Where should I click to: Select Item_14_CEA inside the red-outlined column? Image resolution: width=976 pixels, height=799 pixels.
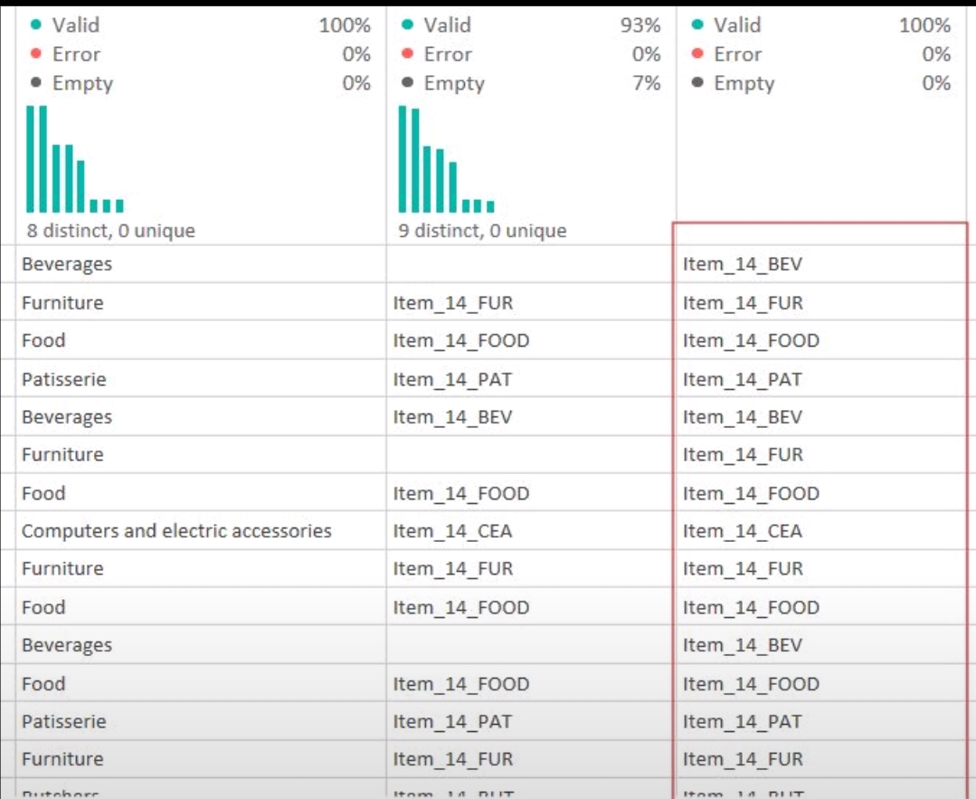click(742, 531)
